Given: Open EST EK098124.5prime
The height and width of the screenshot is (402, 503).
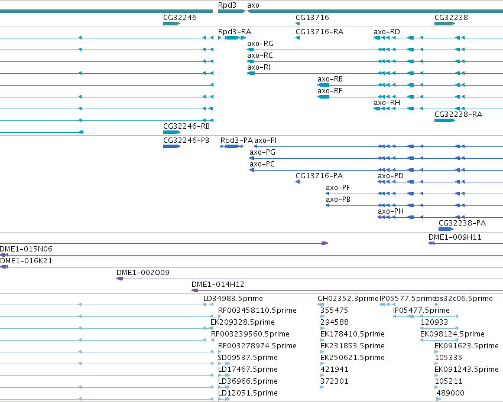Looking at the screenshot, I should click(x=452, y=335).
